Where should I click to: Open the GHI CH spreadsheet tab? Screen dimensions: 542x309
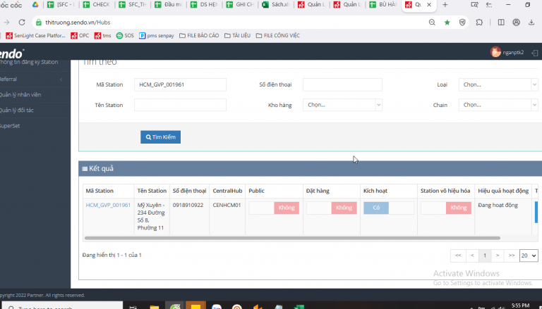pyautogui.click(x=239, y=5)
